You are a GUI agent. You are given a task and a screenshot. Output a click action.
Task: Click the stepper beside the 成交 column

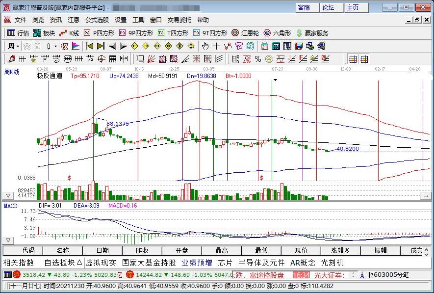tap(426, 251)
